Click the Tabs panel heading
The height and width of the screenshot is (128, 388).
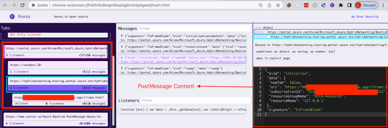tap(6, 28)
